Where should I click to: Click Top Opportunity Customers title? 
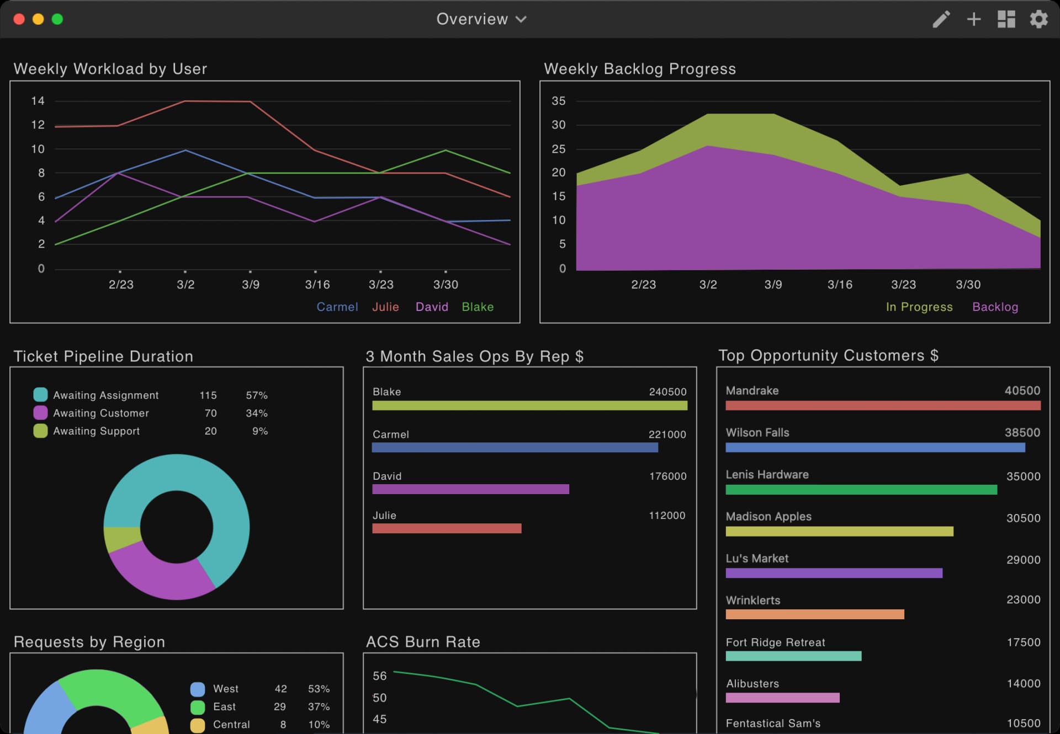[x=828, y=356]
